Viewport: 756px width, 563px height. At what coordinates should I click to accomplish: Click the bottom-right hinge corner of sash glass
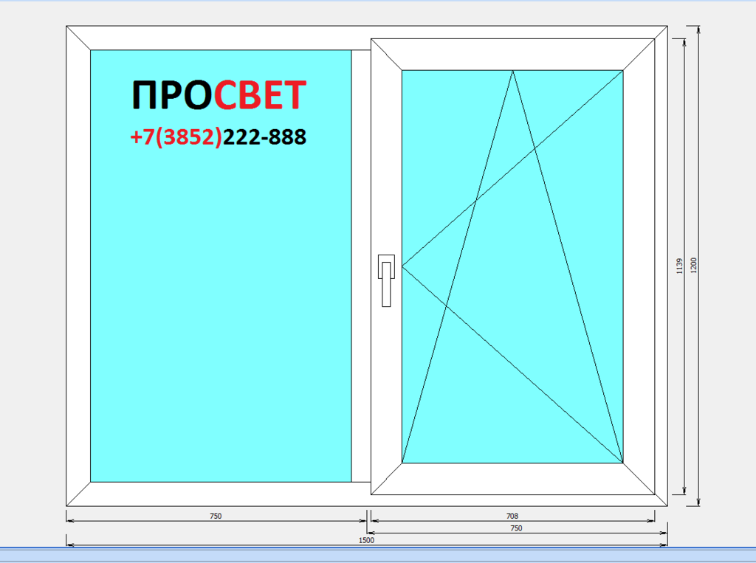point(622,463)
